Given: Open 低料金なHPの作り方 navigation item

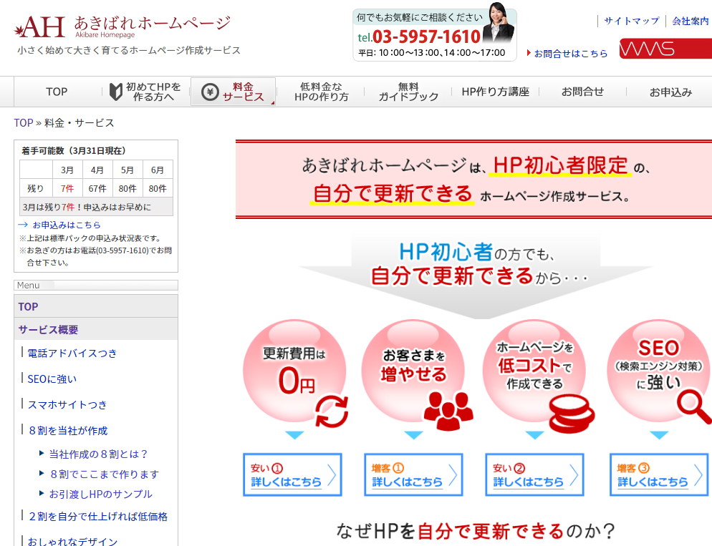Looking at the screenshot, I should point(321,92).
